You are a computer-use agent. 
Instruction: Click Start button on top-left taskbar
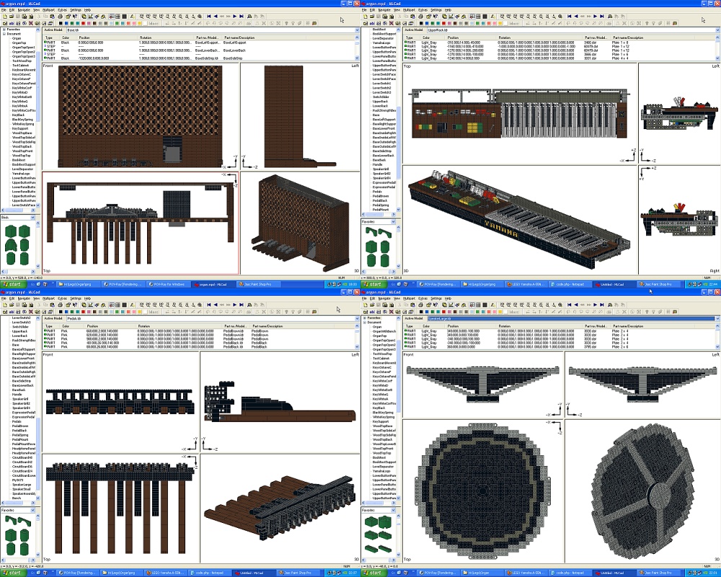point(13,284)
